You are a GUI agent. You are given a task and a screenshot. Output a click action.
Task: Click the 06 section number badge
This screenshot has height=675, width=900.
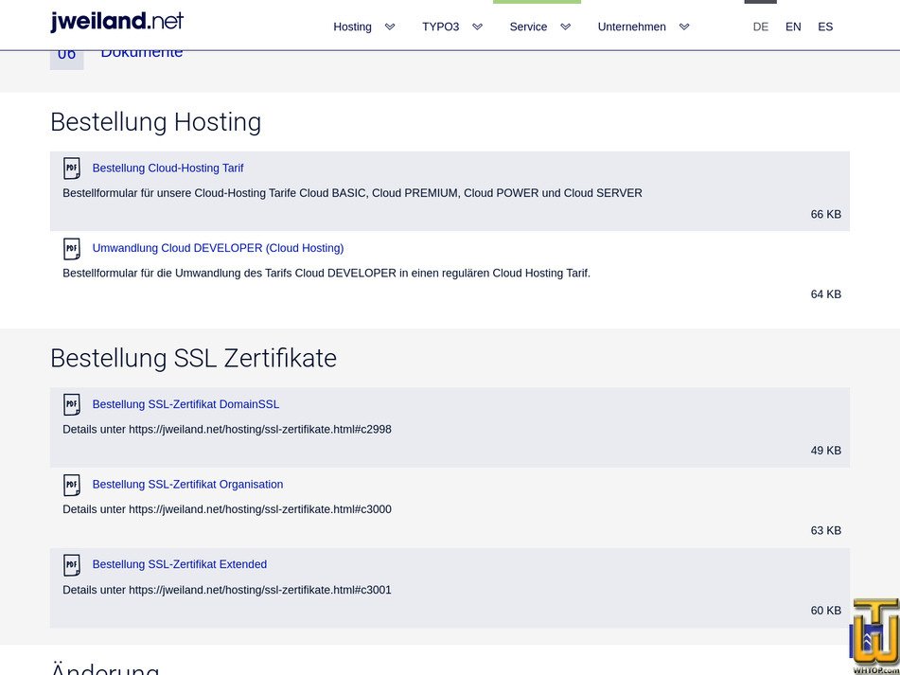66,60
